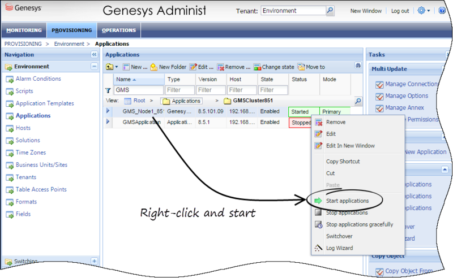
Task: Click the Applications folder in View path
Action: (x=181, y=101)
